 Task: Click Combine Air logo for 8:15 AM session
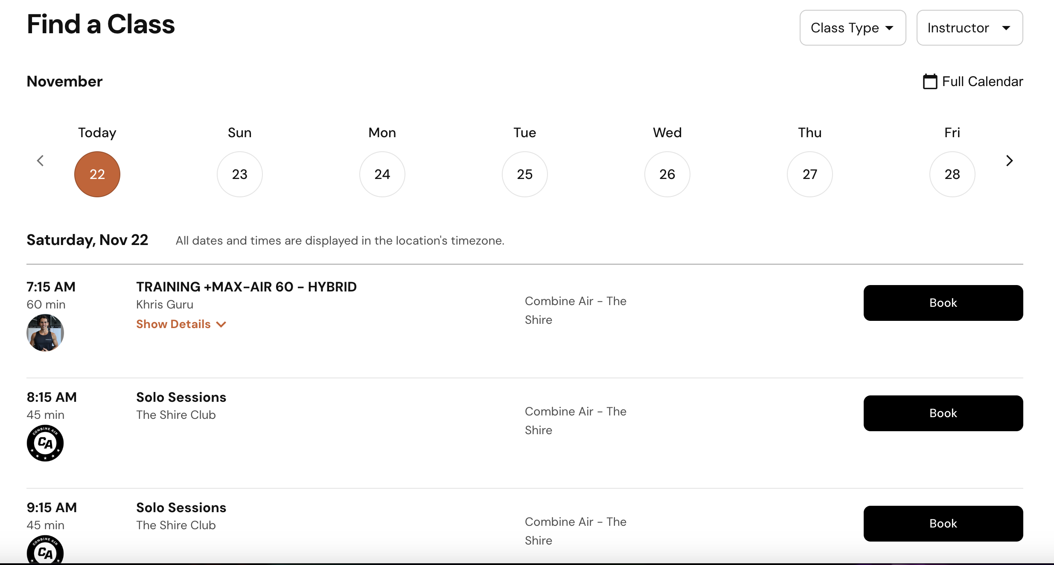(x=45, y=443)
